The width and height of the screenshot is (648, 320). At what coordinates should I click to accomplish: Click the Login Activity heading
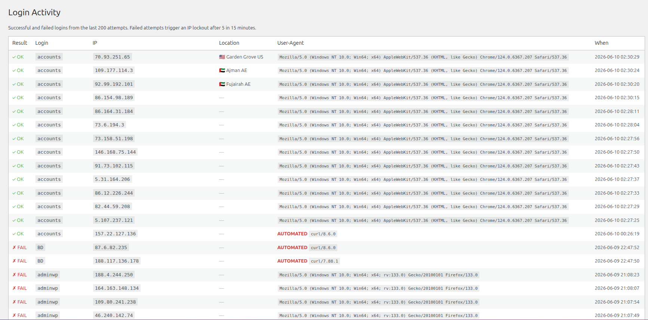(34, 12)
